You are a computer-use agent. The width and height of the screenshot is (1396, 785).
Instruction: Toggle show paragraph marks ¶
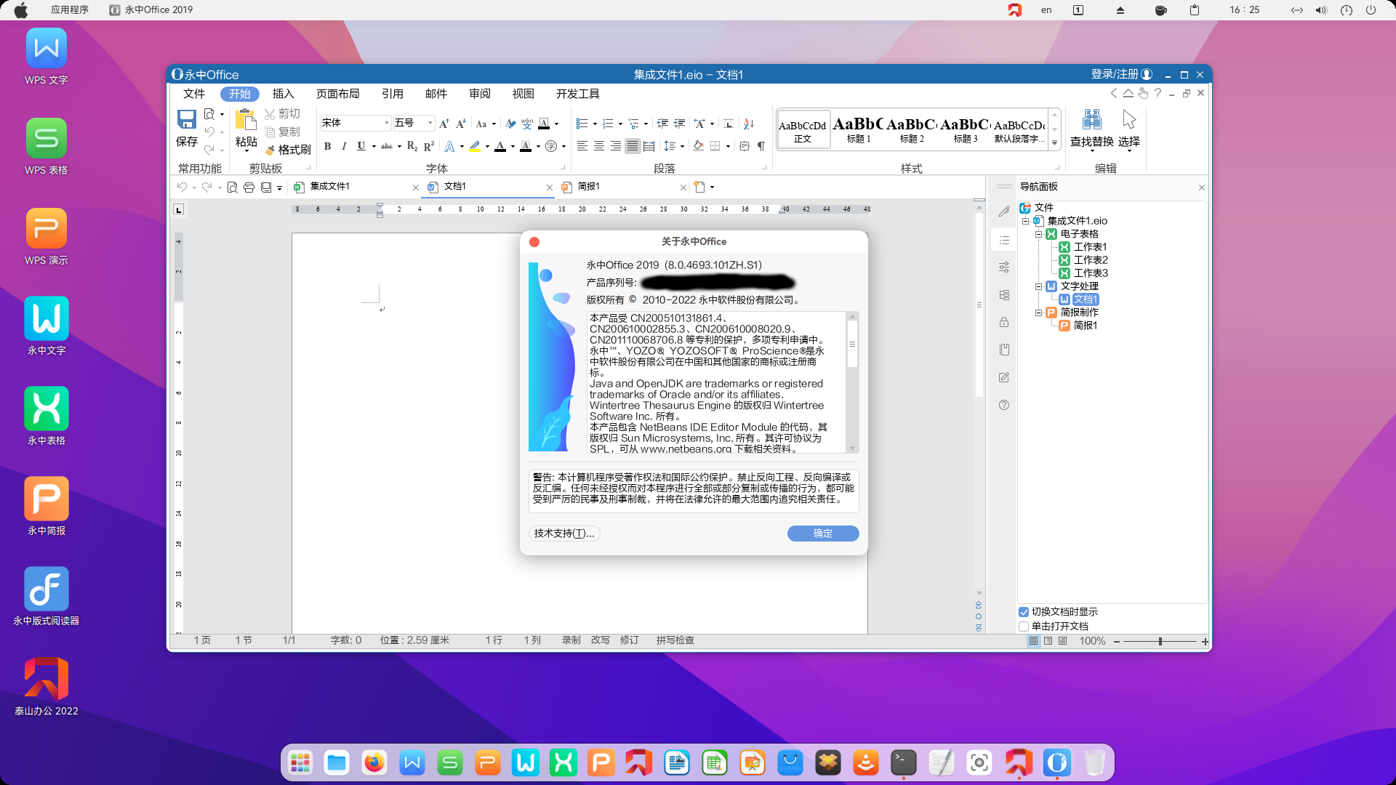click(x=761, y=146)
